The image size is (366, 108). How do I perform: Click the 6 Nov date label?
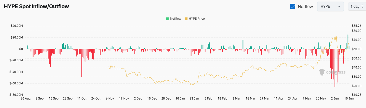110,98
